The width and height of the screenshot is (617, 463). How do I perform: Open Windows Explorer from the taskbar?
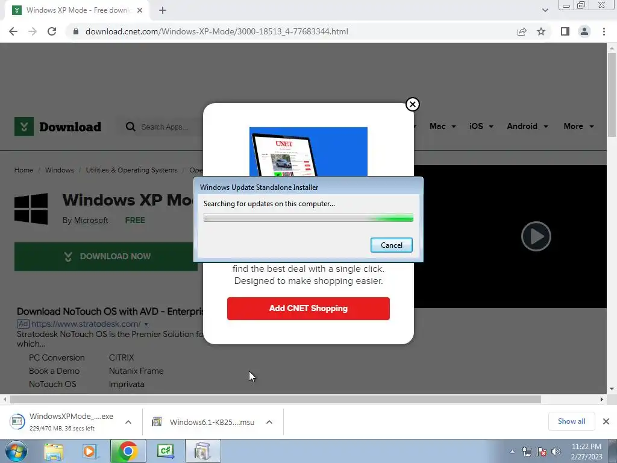54,451
